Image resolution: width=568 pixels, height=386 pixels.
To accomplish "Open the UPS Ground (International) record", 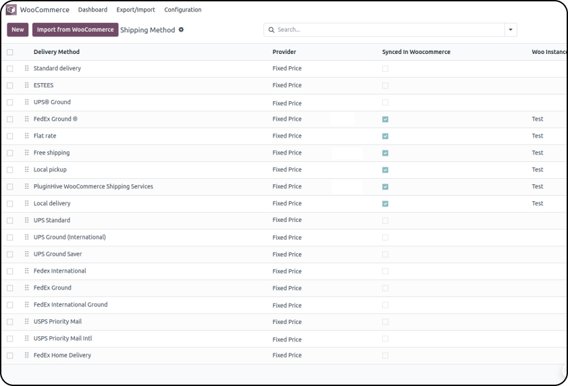I will (70, 237).
